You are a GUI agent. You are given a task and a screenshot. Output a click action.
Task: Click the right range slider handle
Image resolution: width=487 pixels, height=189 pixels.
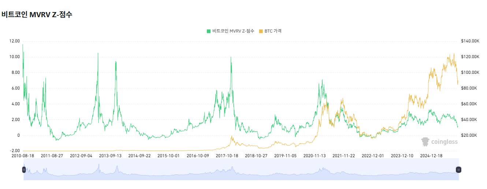[458, 170]
